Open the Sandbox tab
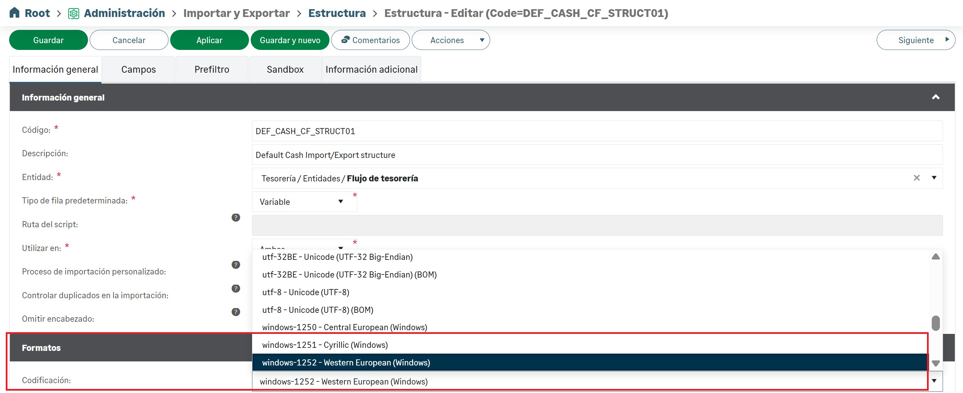963x393 pixels. coord(285,70)
